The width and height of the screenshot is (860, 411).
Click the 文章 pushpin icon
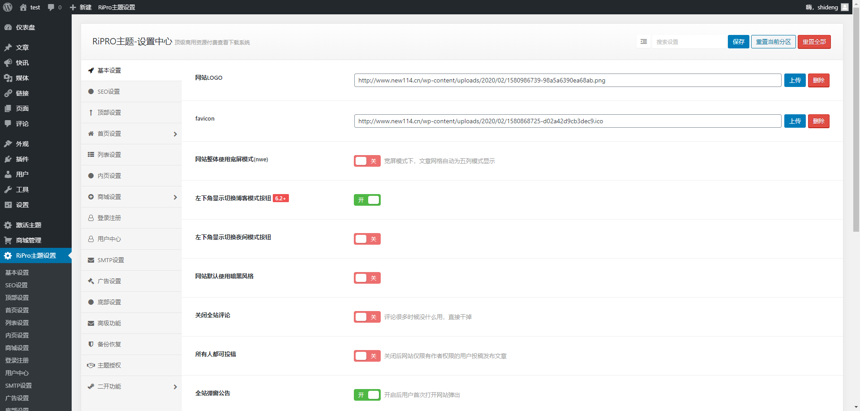point(8,48)
